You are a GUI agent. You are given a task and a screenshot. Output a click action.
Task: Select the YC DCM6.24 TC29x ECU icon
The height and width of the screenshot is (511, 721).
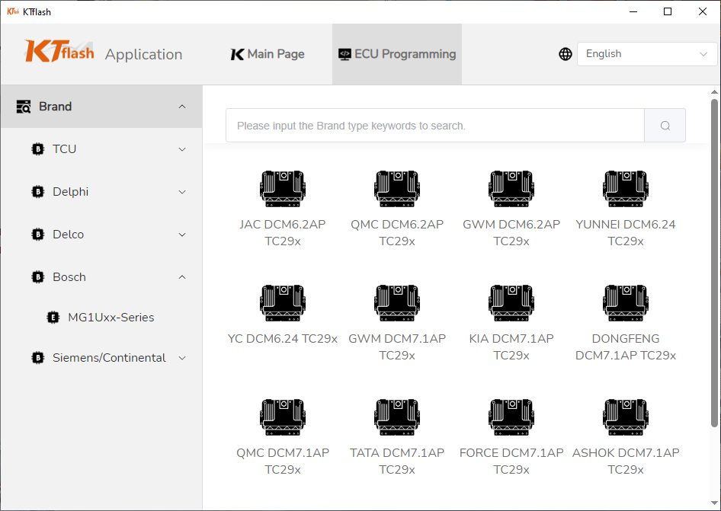point(282,302)
